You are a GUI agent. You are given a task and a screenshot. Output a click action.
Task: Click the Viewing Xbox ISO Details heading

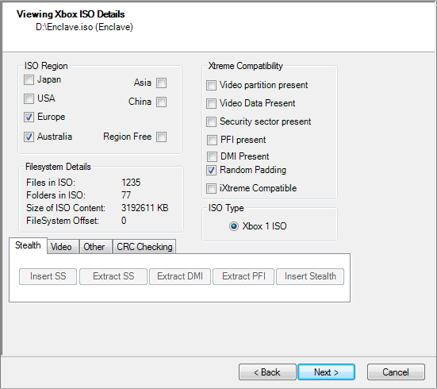(71, 14)
